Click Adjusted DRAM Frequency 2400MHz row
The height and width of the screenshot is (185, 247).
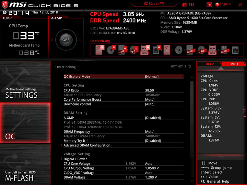coord(123,136)
